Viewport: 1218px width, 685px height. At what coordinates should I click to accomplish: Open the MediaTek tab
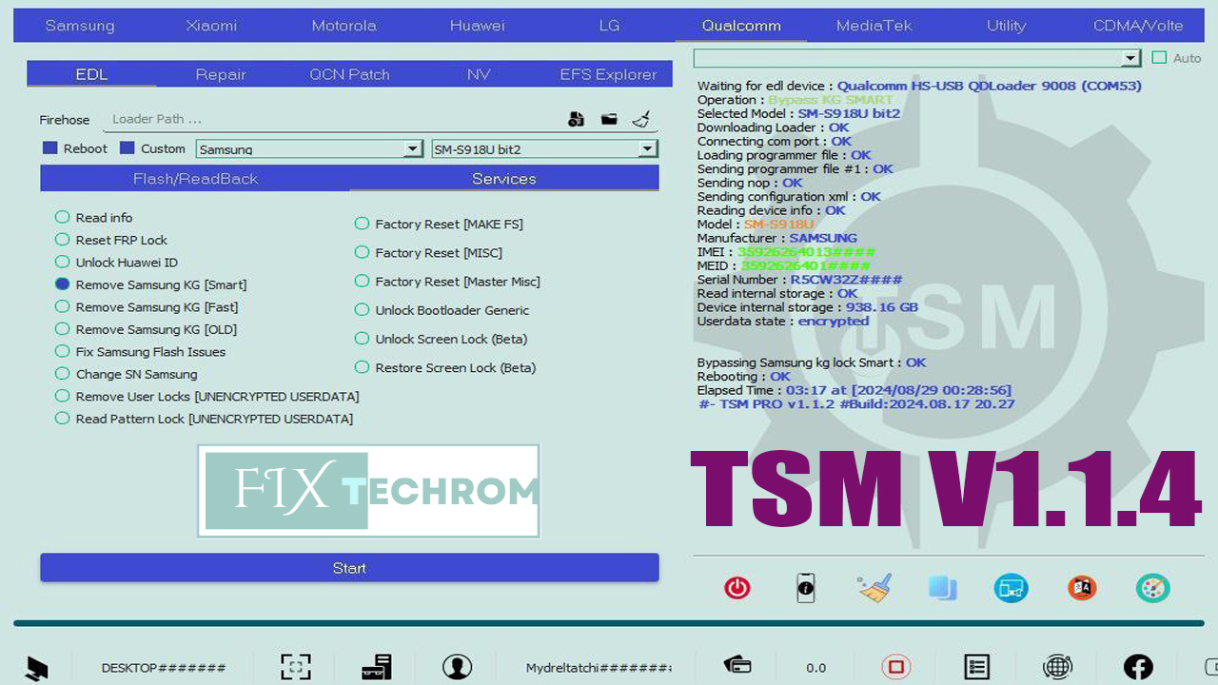(874, 26)
